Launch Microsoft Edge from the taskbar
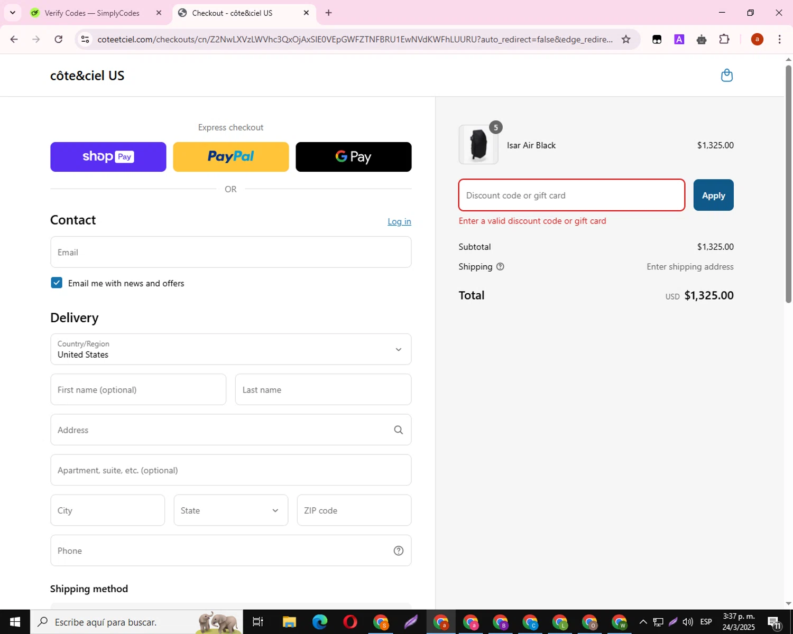 pos(319,622)
